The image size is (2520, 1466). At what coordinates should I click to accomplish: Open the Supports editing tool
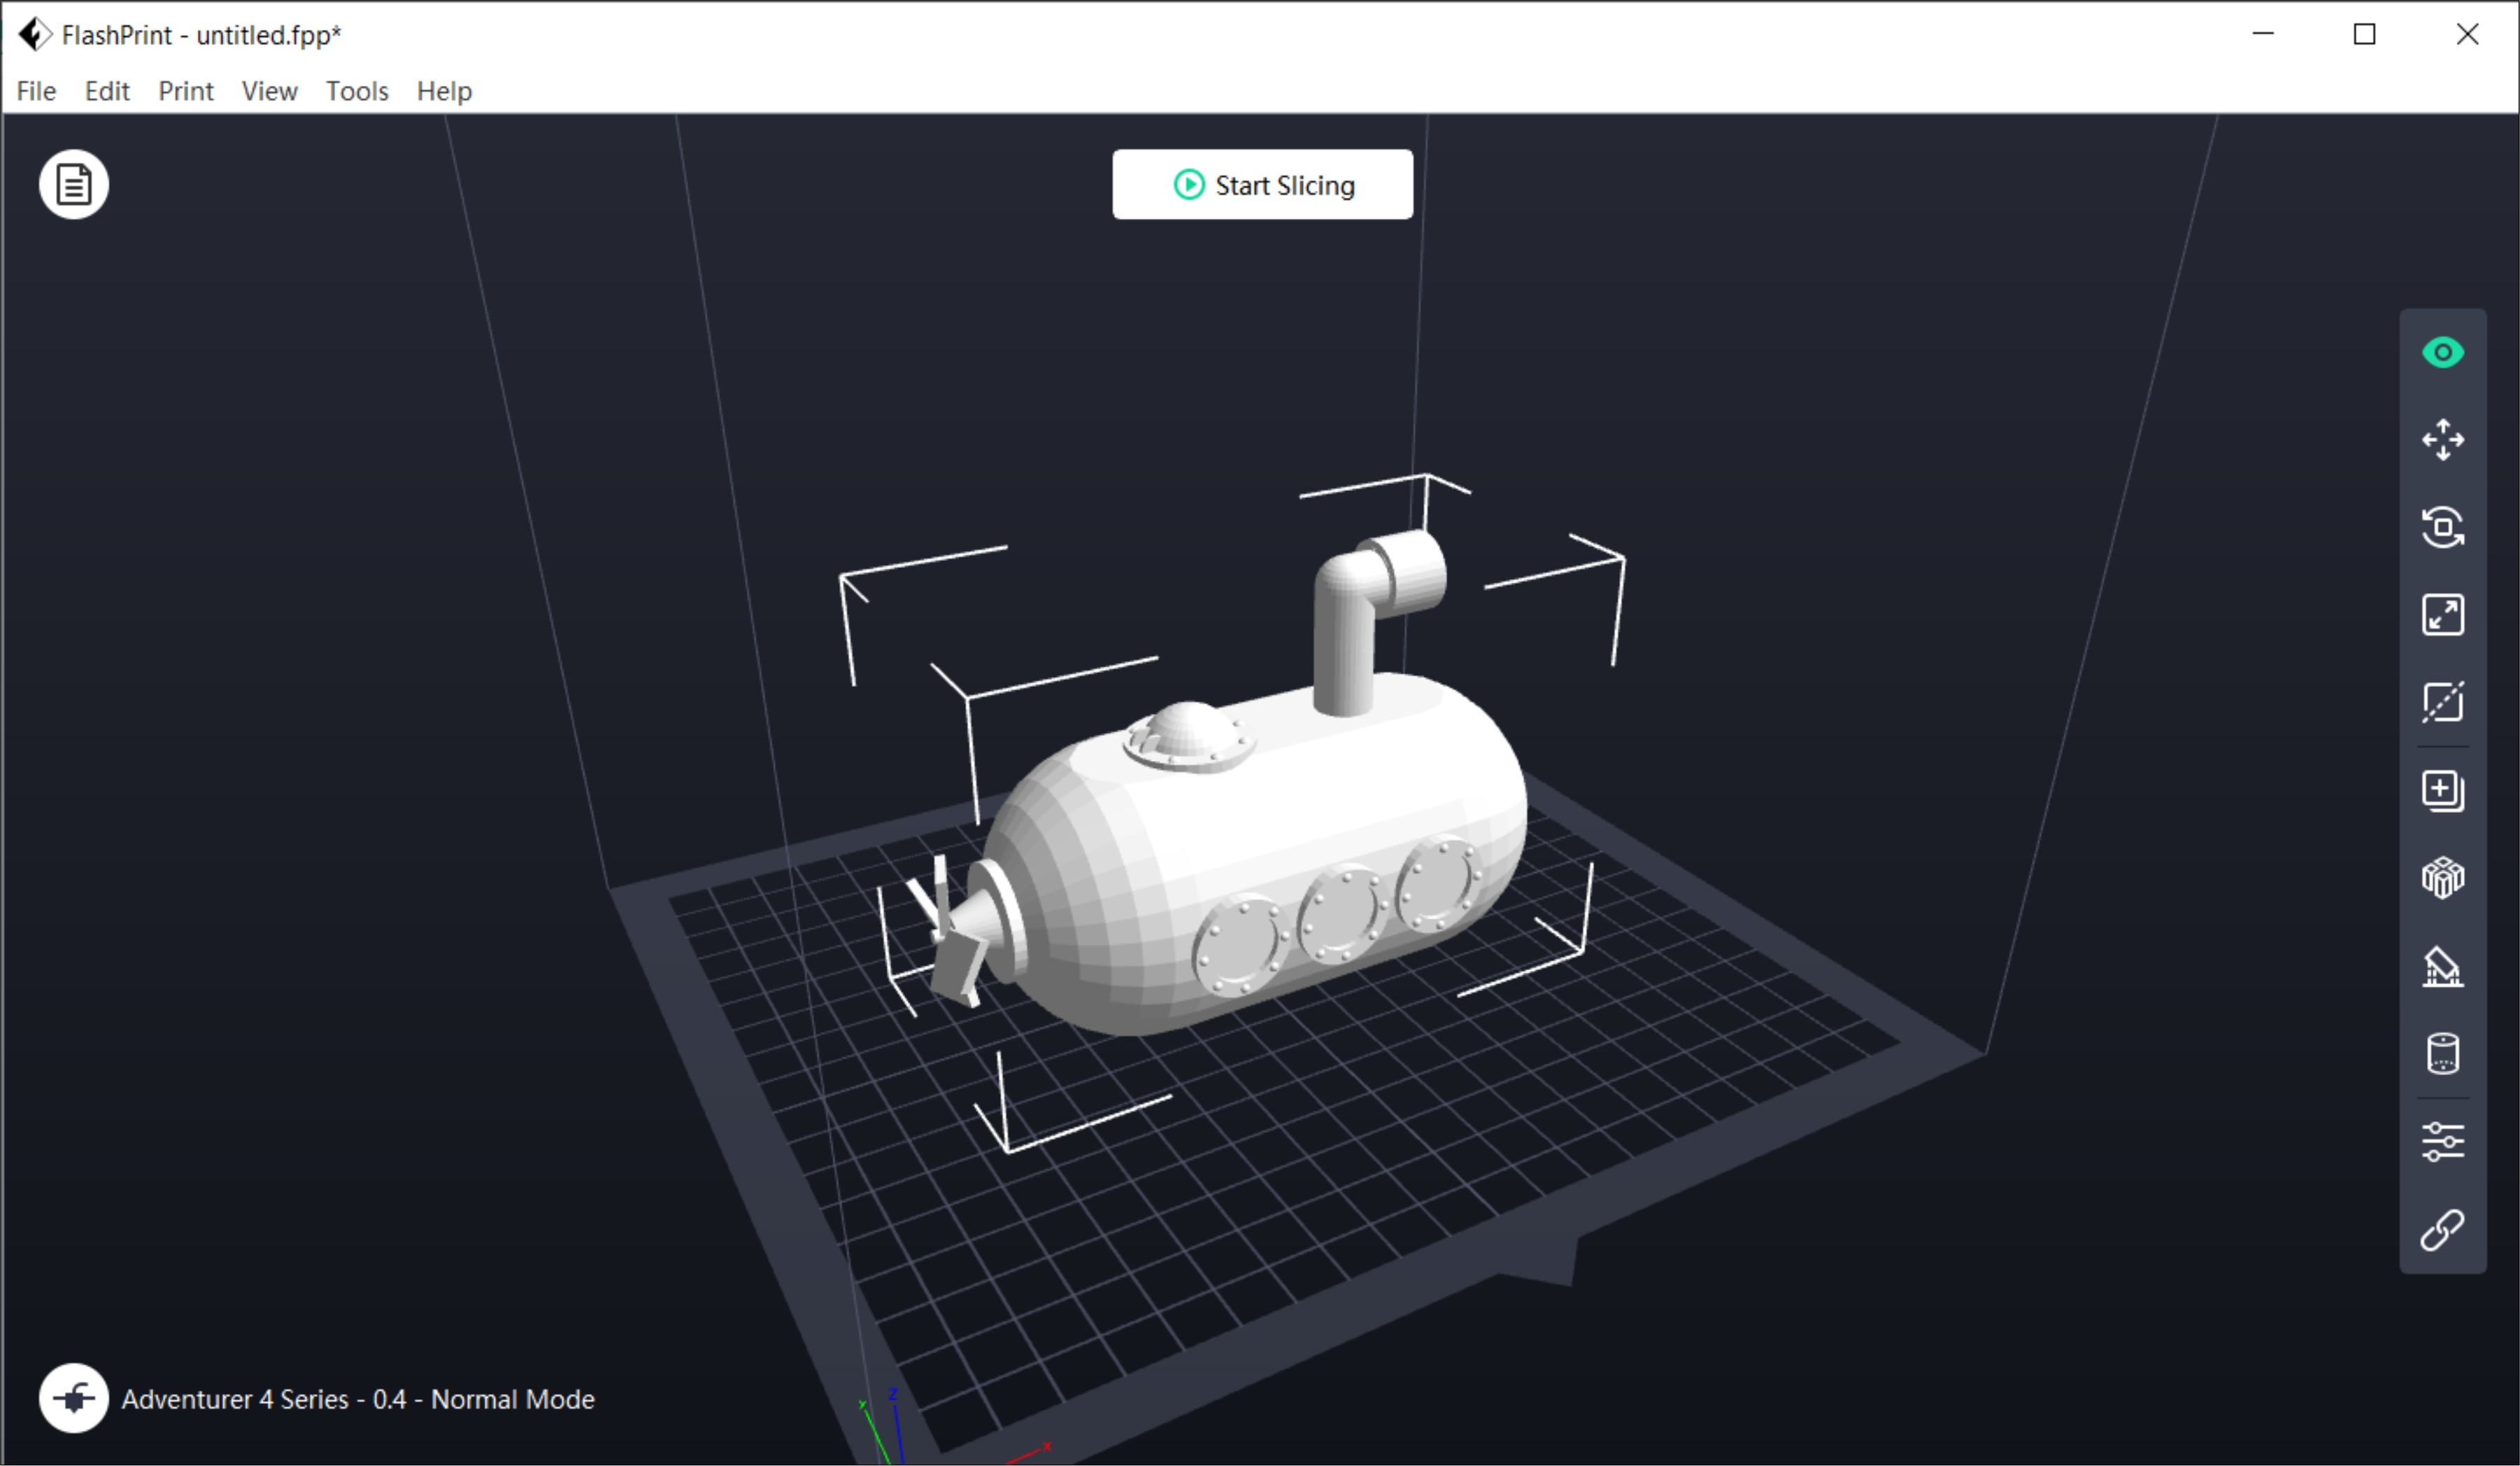click(x=2443, y=966)
